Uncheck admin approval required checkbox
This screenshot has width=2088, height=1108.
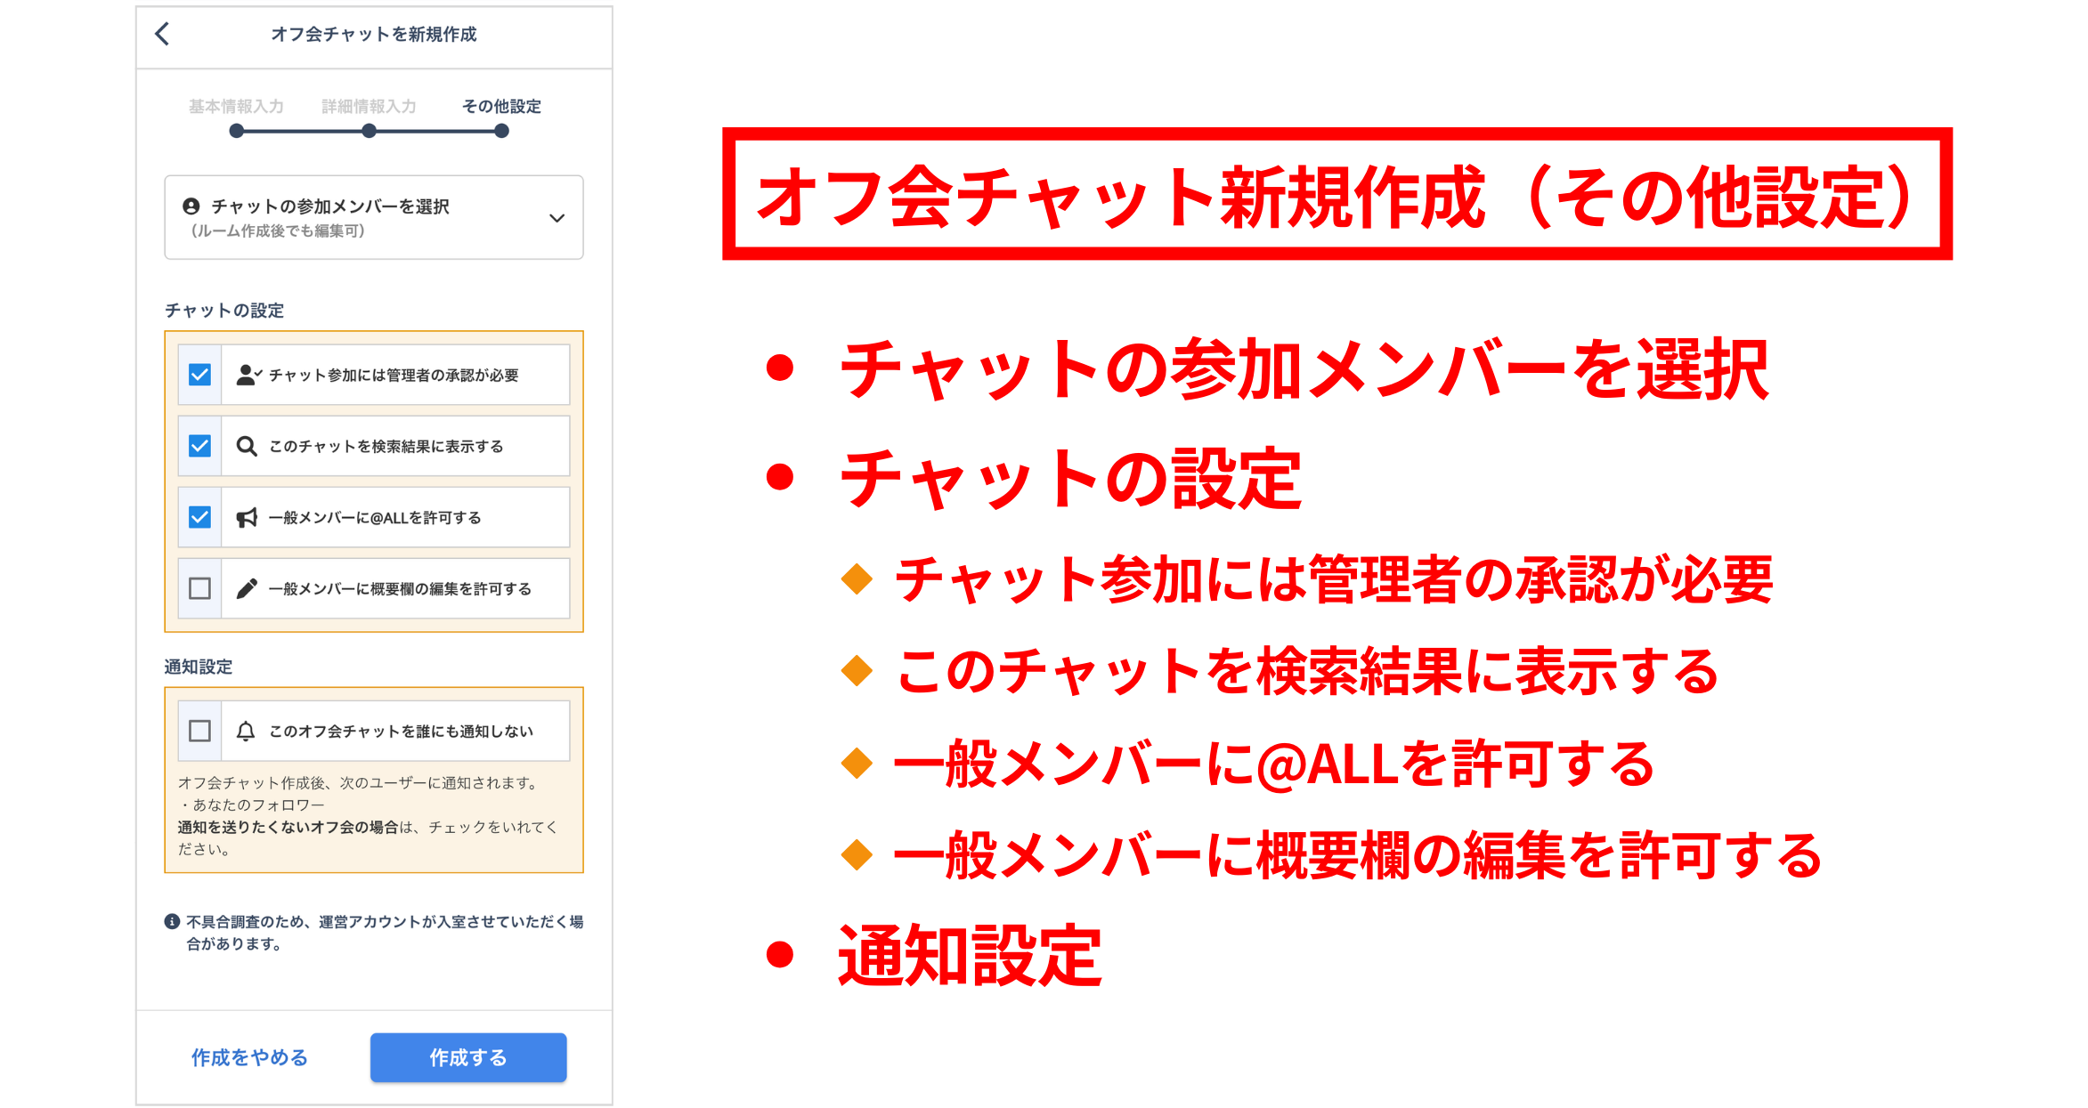(199, 375)
